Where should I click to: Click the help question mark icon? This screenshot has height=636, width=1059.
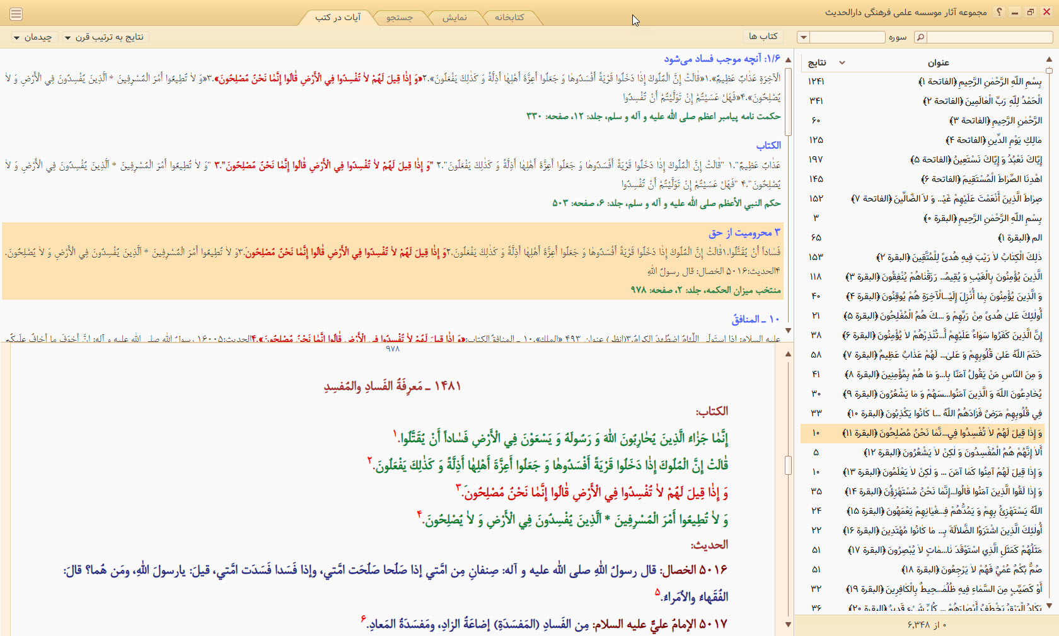[x=999, y=12]
